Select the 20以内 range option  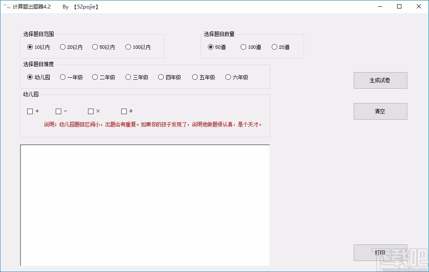[x=63, y=47]
